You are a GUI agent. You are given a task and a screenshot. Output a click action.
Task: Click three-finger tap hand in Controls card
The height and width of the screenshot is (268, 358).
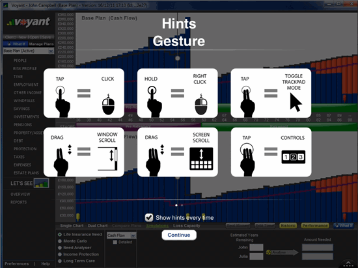point(247,159)
